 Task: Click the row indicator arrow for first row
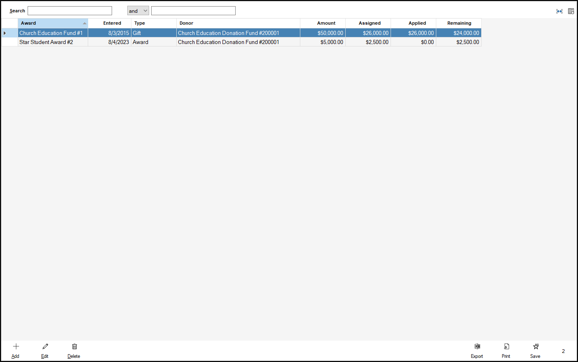click(5, 33)
